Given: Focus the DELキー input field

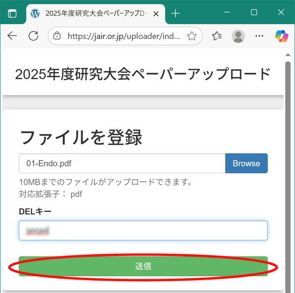Looking at the screenshot, I should [x=143, y=230].
